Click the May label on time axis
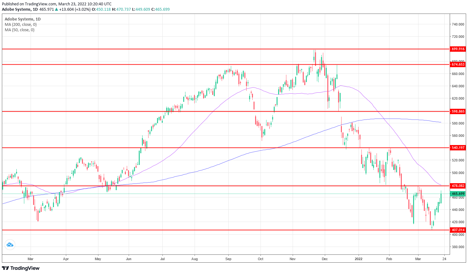The image size is (468, 274). coord(98,259)
